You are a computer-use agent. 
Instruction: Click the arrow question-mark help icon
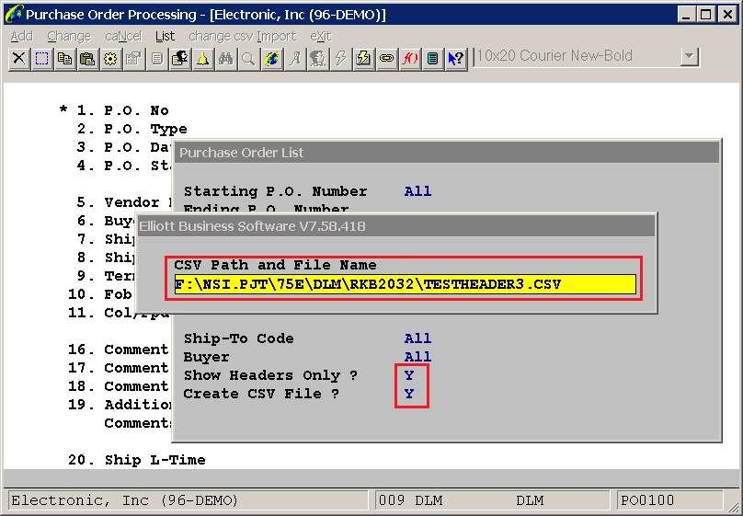[456, 58]
